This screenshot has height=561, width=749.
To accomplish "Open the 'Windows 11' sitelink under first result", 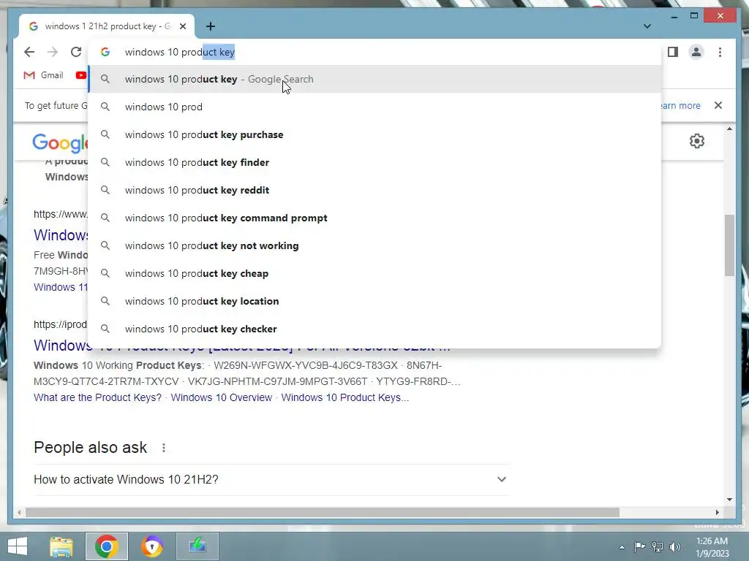I will point(61,287).
